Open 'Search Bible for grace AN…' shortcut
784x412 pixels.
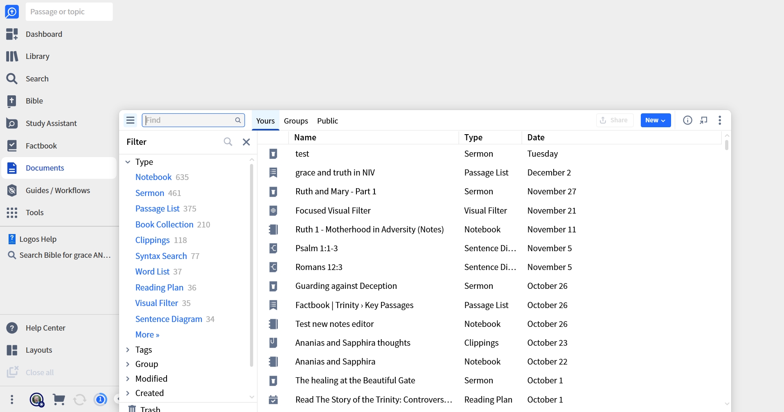[59, 255]
